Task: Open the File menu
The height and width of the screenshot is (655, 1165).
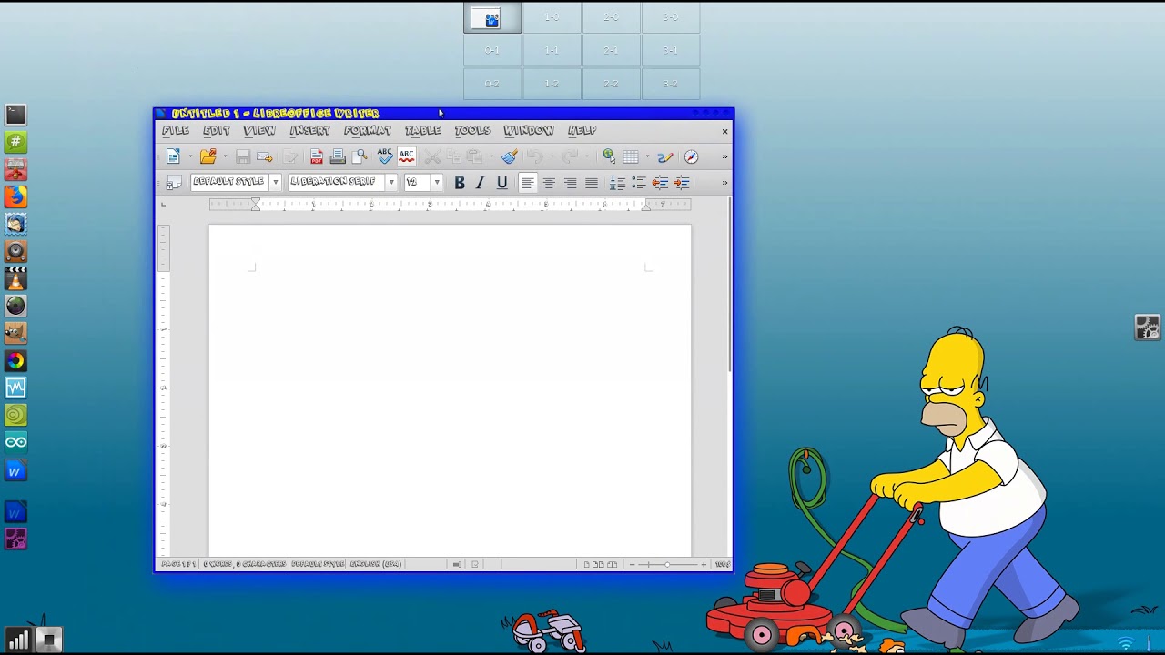Action: [176, 131]
